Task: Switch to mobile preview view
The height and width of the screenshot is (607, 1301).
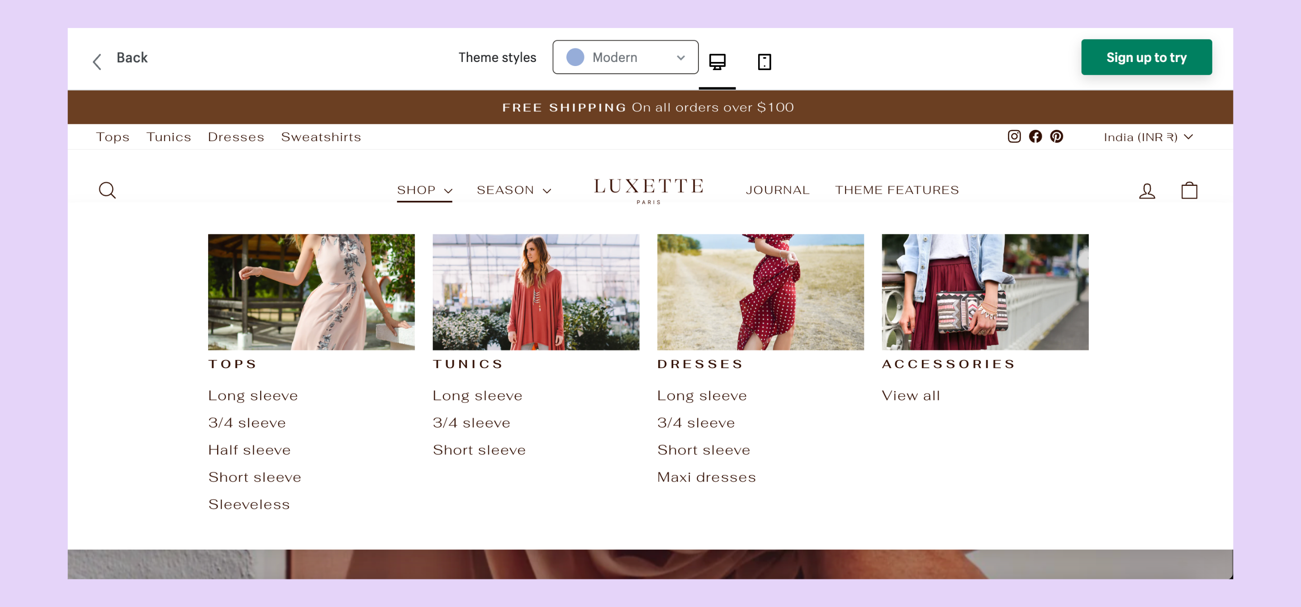Action: click(x=764, y=62)
